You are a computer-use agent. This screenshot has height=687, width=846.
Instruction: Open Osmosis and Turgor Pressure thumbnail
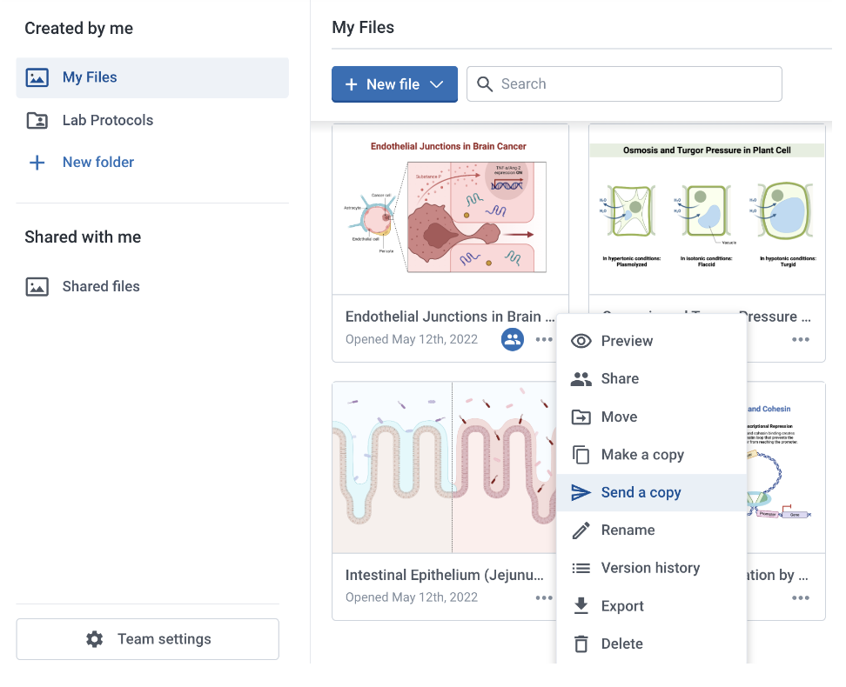(x=707, y=210)
